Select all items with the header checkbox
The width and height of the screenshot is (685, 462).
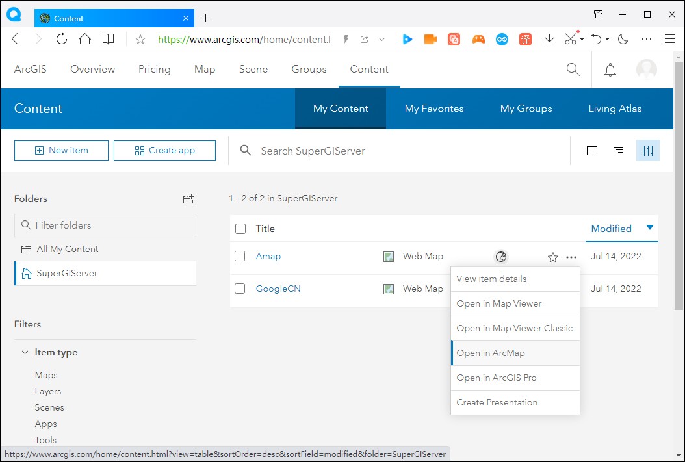click(x=240, y=229)
